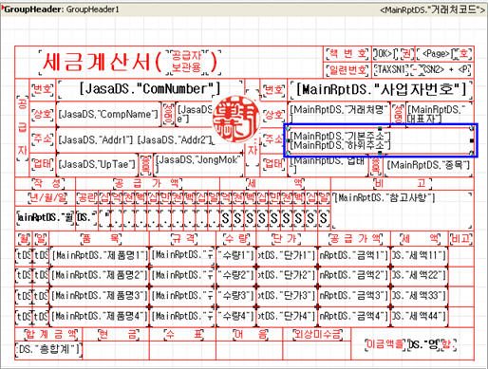Click the 일련번호 label
This screenshot has width=488, height=369.
point(347,70)
